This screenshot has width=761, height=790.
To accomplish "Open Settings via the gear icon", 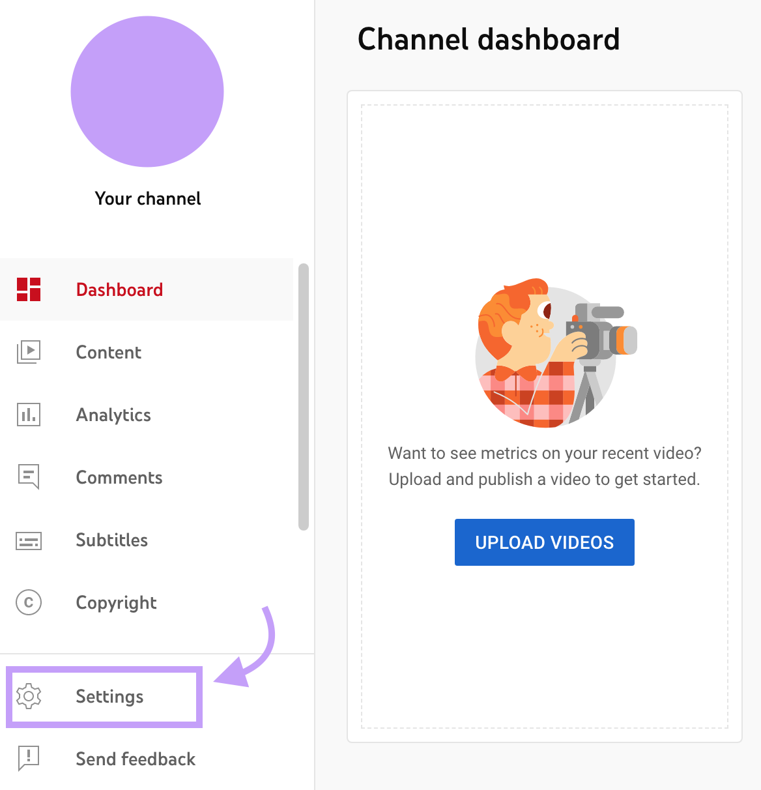I will 28,696.
